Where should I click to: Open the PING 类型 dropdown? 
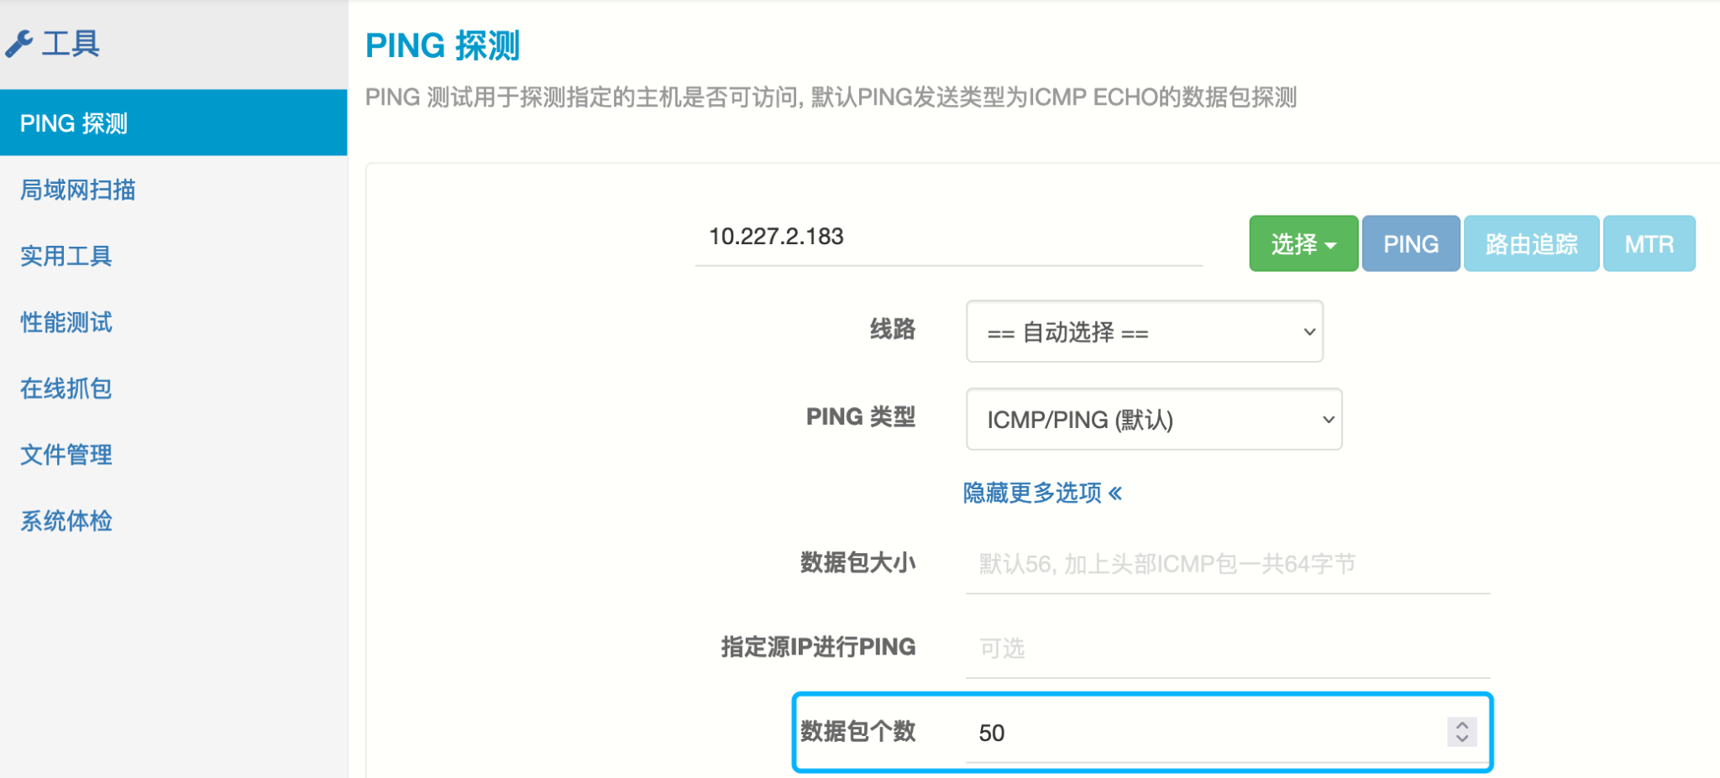click(x=1153, y=420)
